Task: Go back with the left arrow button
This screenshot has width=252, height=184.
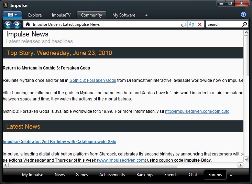Action: tap(8, 24)
